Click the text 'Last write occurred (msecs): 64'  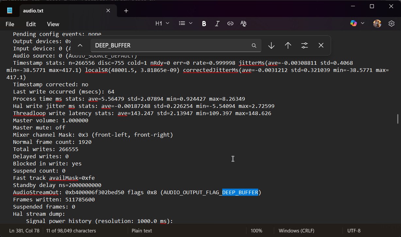tap(64, 92)
